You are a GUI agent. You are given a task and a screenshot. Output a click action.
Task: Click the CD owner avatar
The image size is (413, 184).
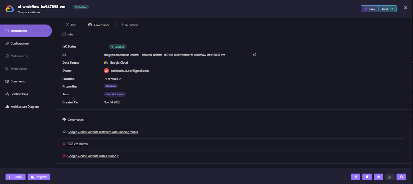pos(106,71)
